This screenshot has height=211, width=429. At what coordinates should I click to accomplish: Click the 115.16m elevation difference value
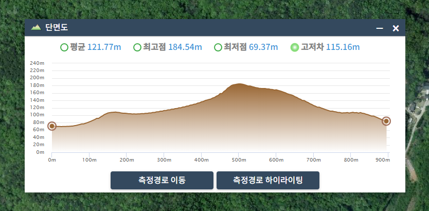pyautogui.click(x=343, y=47)
